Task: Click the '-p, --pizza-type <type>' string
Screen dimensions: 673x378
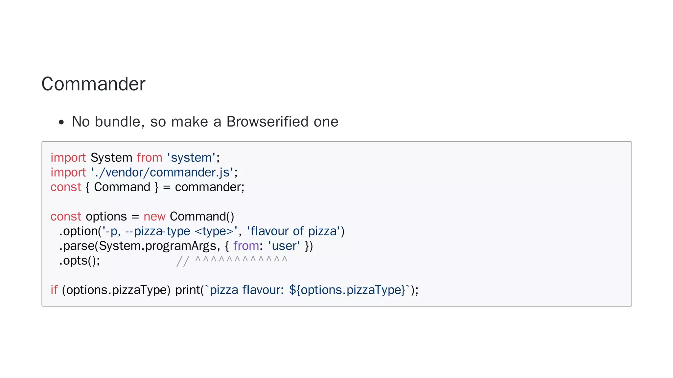Action: [170, 231]
